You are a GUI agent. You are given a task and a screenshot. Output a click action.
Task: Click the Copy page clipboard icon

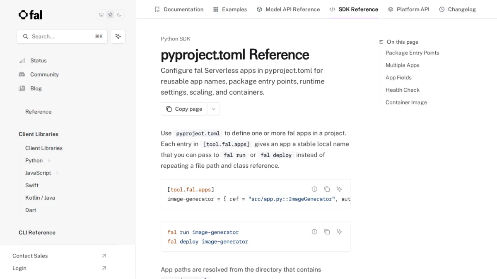point(169,109)
